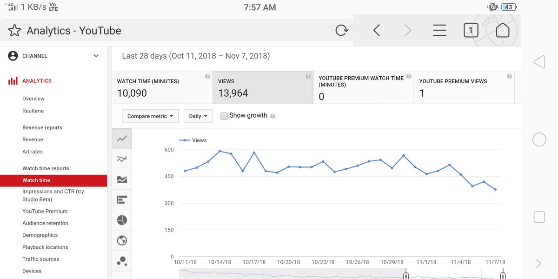Click the Watch time reports heading
This screenshot has width=558, height=279.
[x=46, y=168]
